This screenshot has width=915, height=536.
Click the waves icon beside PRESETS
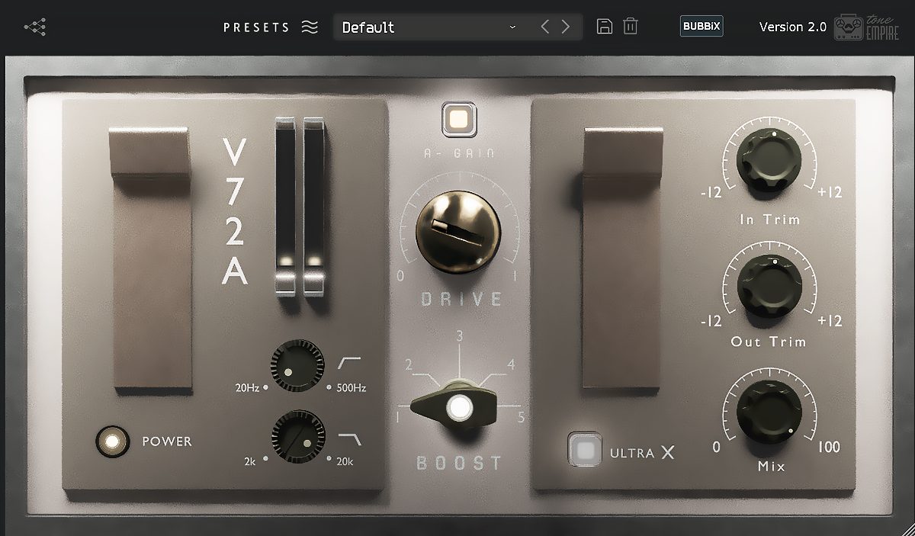pos(310,27)
